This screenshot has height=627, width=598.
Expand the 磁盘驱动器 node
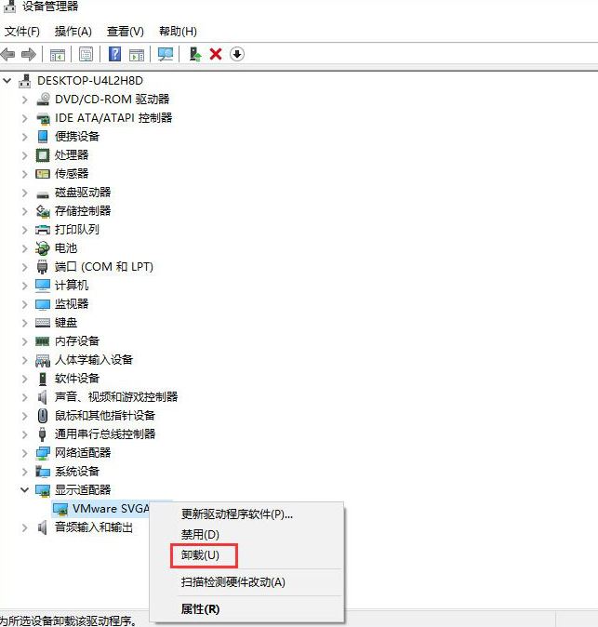(25, 193)
